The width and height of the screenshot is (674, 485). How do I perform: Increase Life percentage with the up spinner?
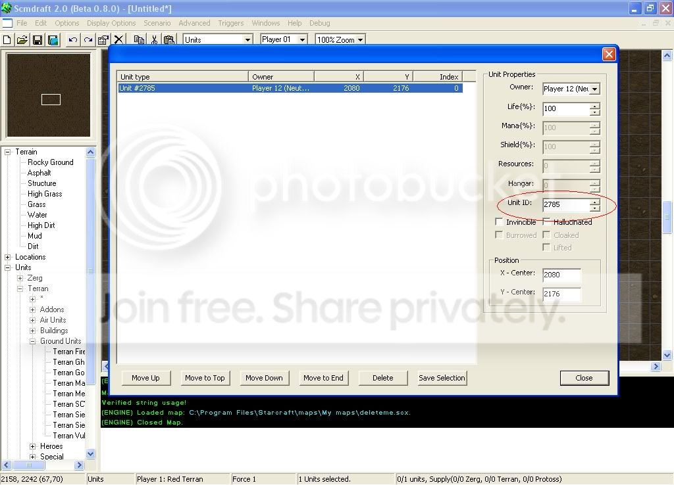click(x=594, y=105)
